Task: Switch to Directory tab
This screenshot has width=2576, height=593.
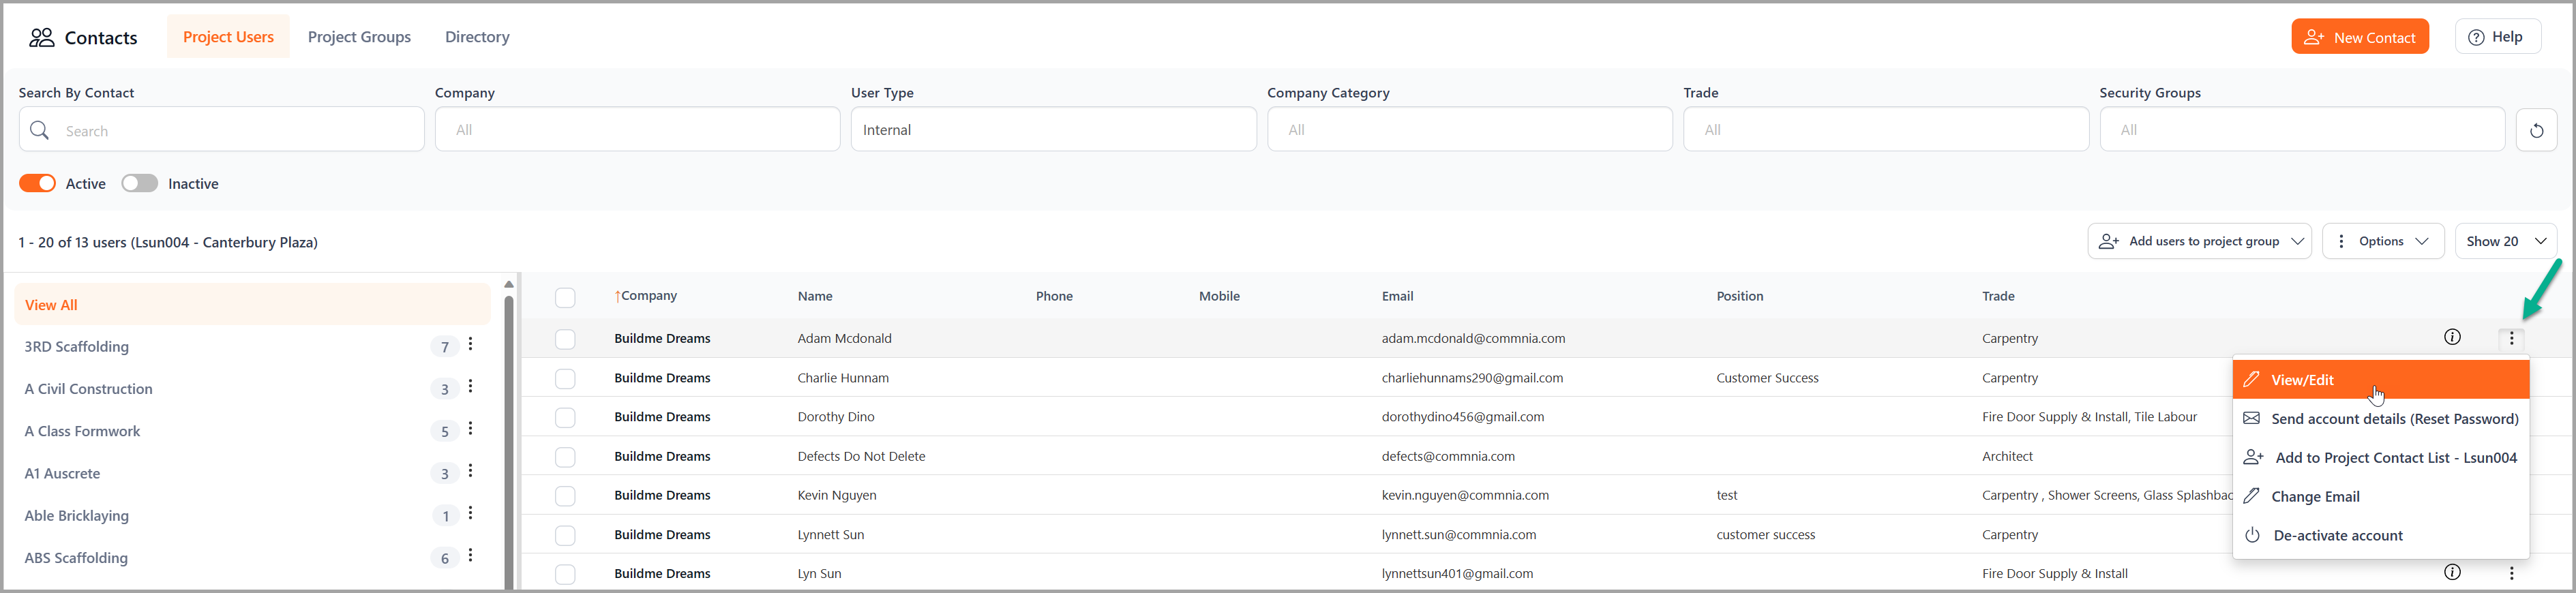Action: (x=477, y=37)
